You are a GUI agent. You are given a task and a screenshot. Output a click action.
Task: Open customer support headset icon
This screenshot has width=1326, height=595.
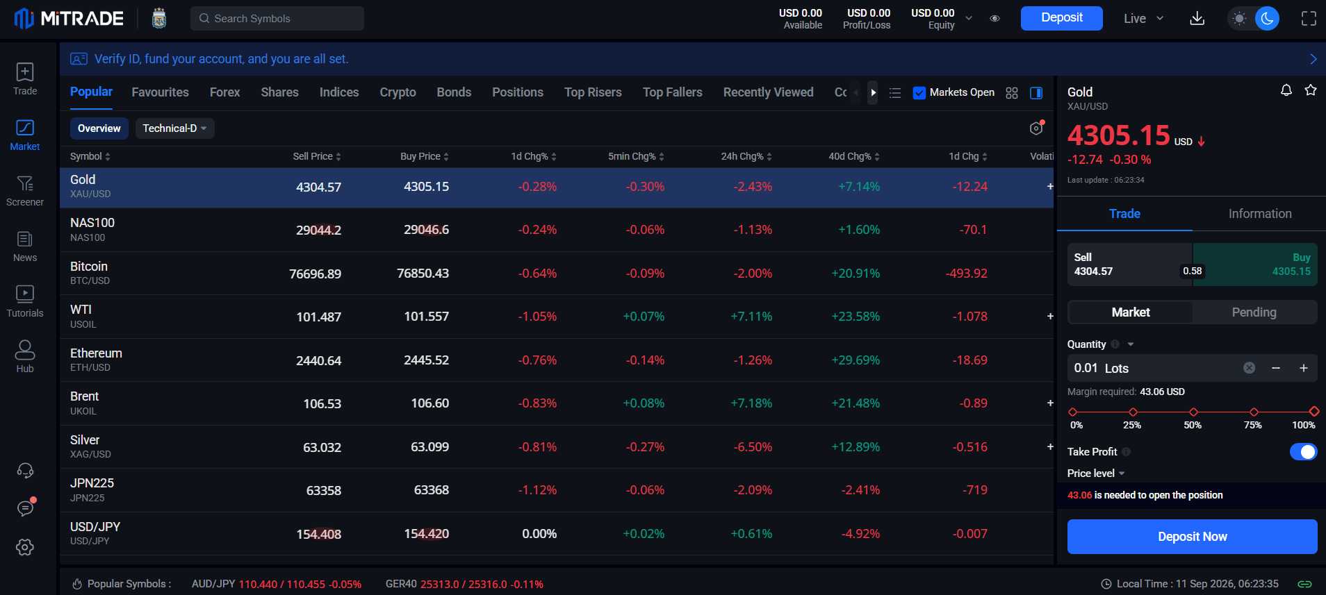click(25, 471)
